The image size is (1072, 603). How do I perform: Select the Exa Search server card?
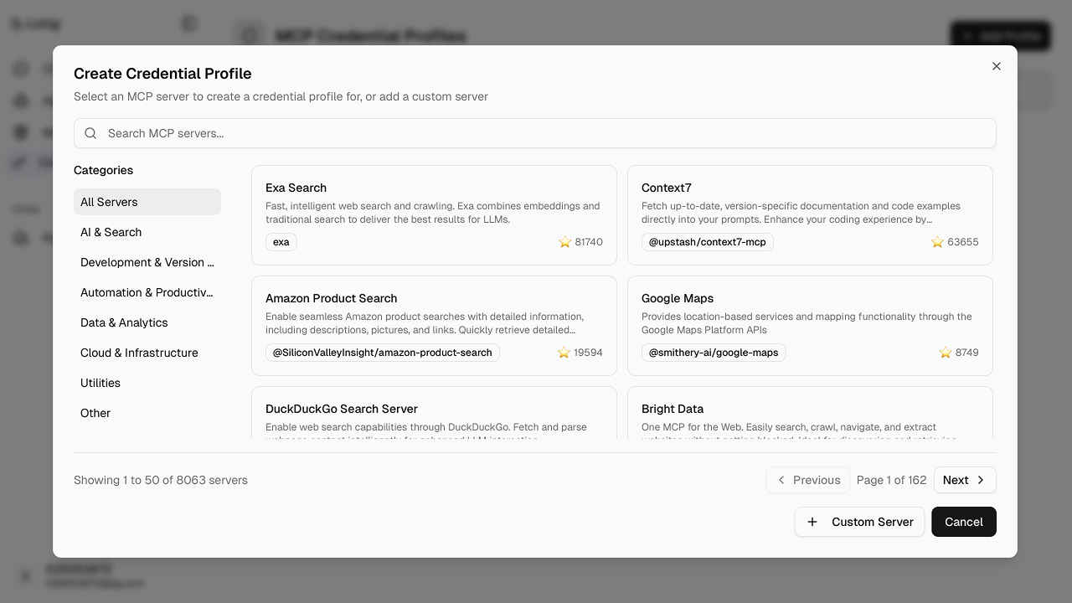click(x=434, y=215)
